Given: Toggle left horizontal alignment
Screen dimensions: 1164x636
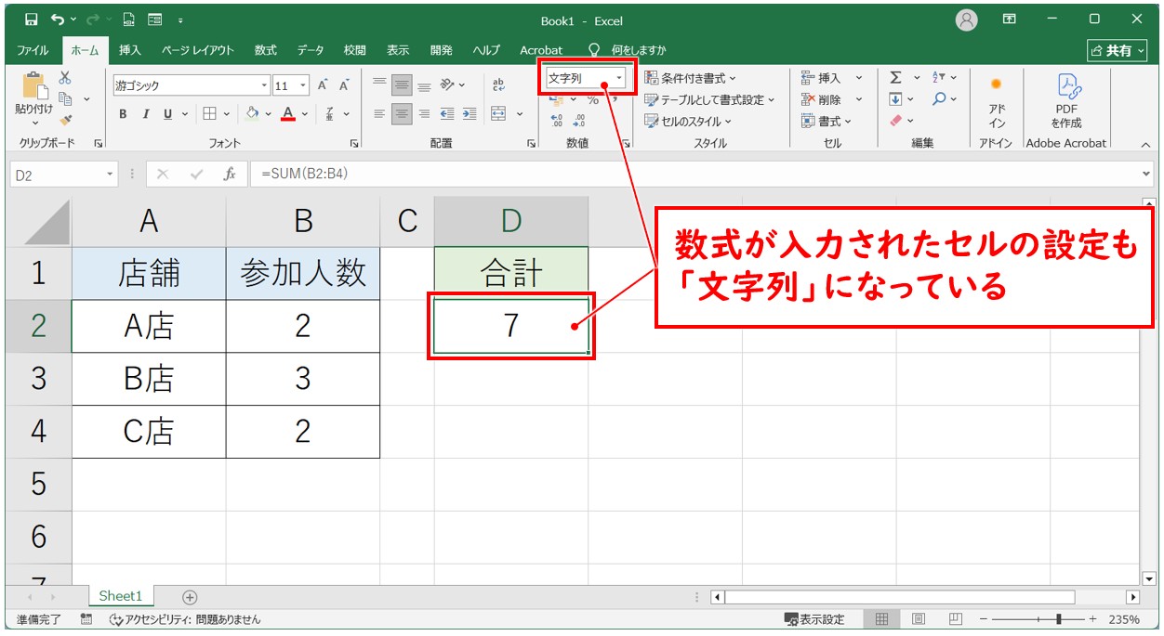Looking at the screenshot, I should pos(379,114).
